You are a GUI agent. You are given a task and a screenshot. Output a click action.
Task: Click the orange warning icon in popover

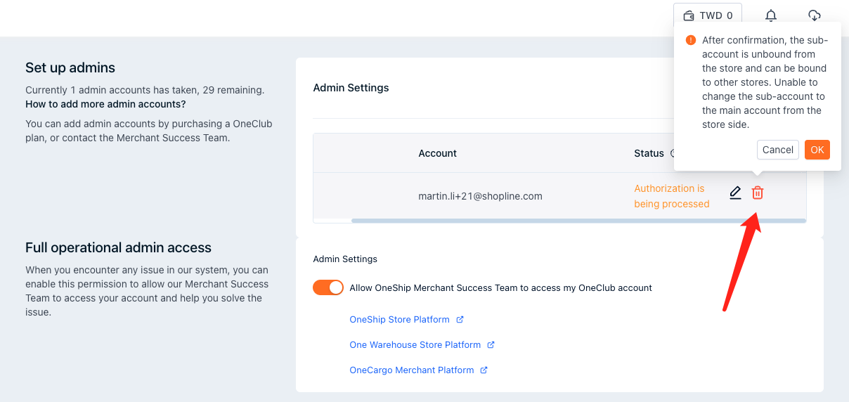coord(691,41)
